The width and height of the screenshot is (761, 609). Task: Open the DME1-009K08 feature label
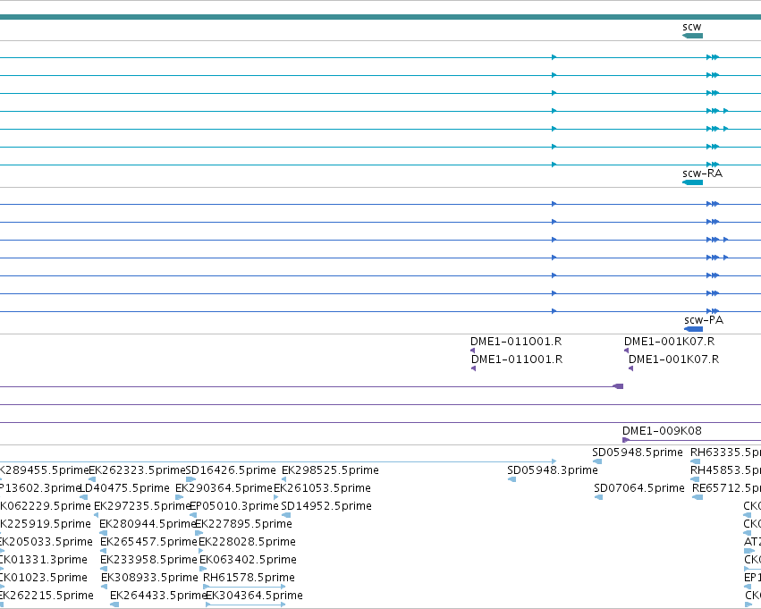coord(662,430)
